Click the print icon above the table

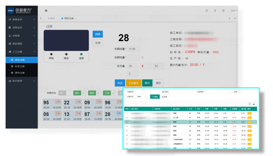click(x=254, y=104)
